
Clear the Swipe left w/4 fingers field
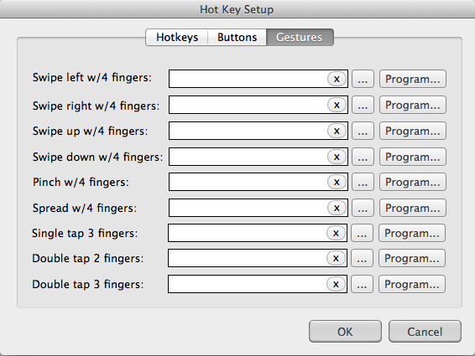(337, 79)
